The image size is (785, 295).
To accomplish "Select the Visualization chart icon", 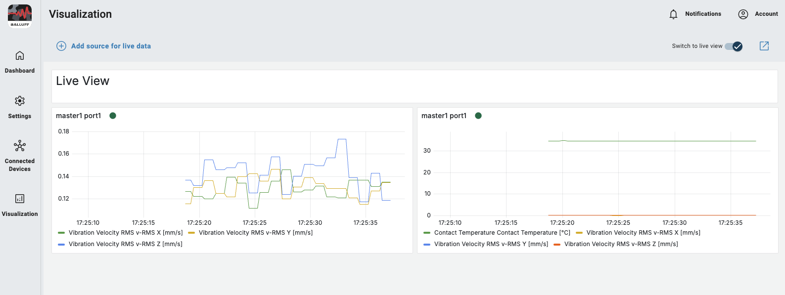I will 20,199.
